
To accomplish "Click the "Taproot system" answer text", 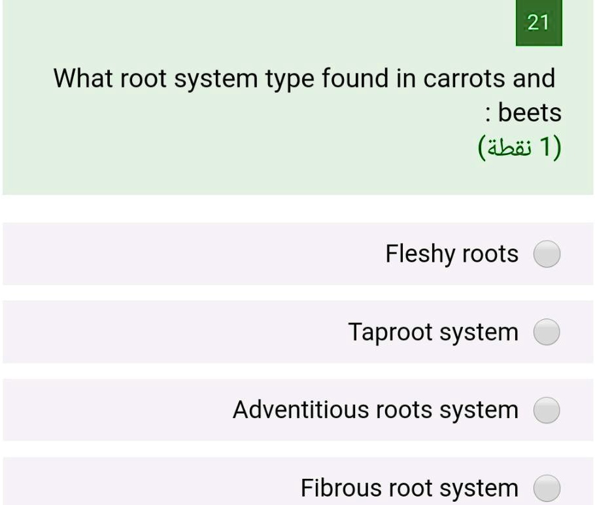I will click(433, 332).
